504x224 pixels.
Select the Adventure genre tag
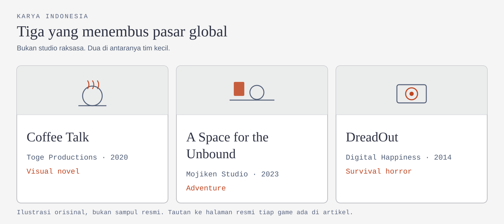(x=206, y=188)
